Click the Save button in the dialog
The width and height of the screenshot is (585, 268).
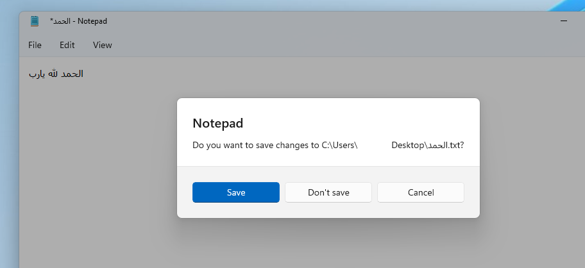coord(236,192)
